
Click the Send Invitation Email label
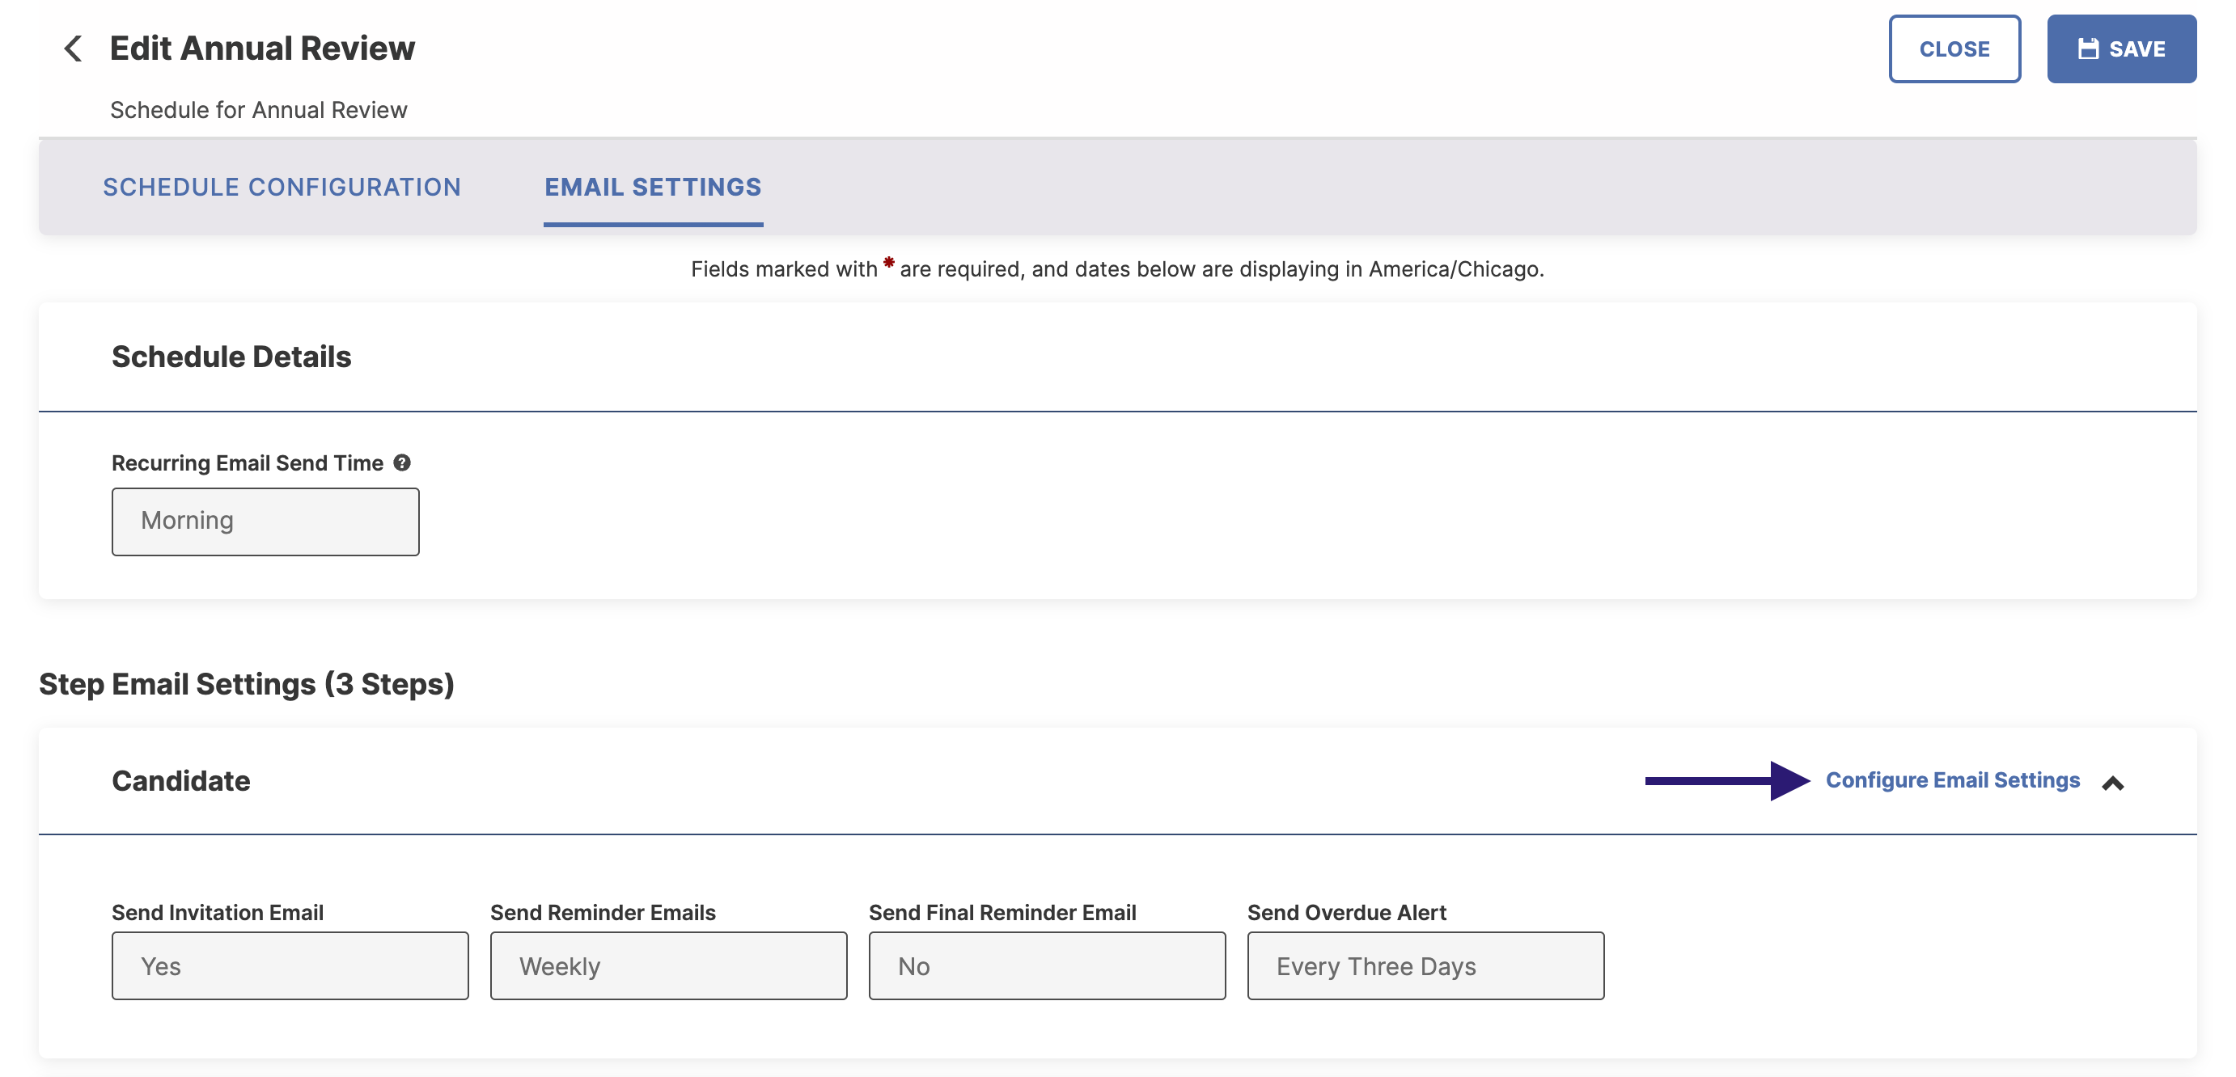pyautogui.click(x=217, y=913)
